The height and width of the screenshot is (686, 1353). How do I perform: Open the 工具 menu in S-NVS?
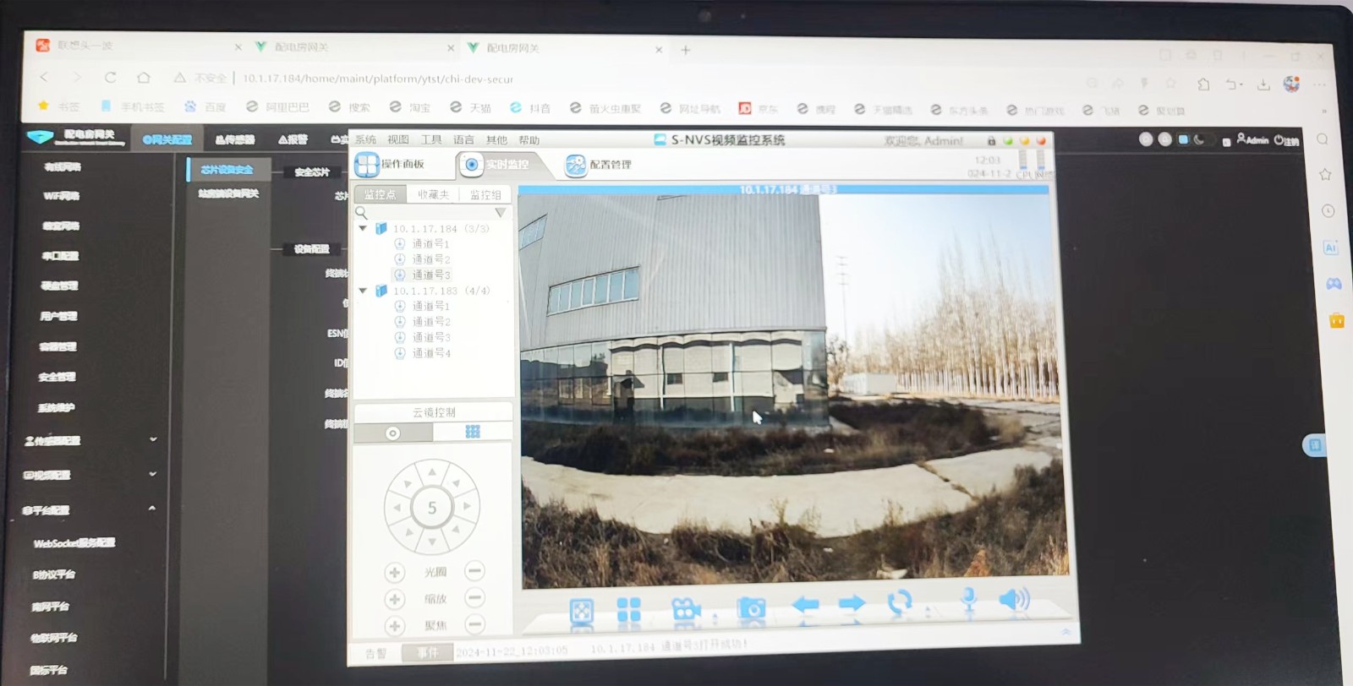coord(431,139)
